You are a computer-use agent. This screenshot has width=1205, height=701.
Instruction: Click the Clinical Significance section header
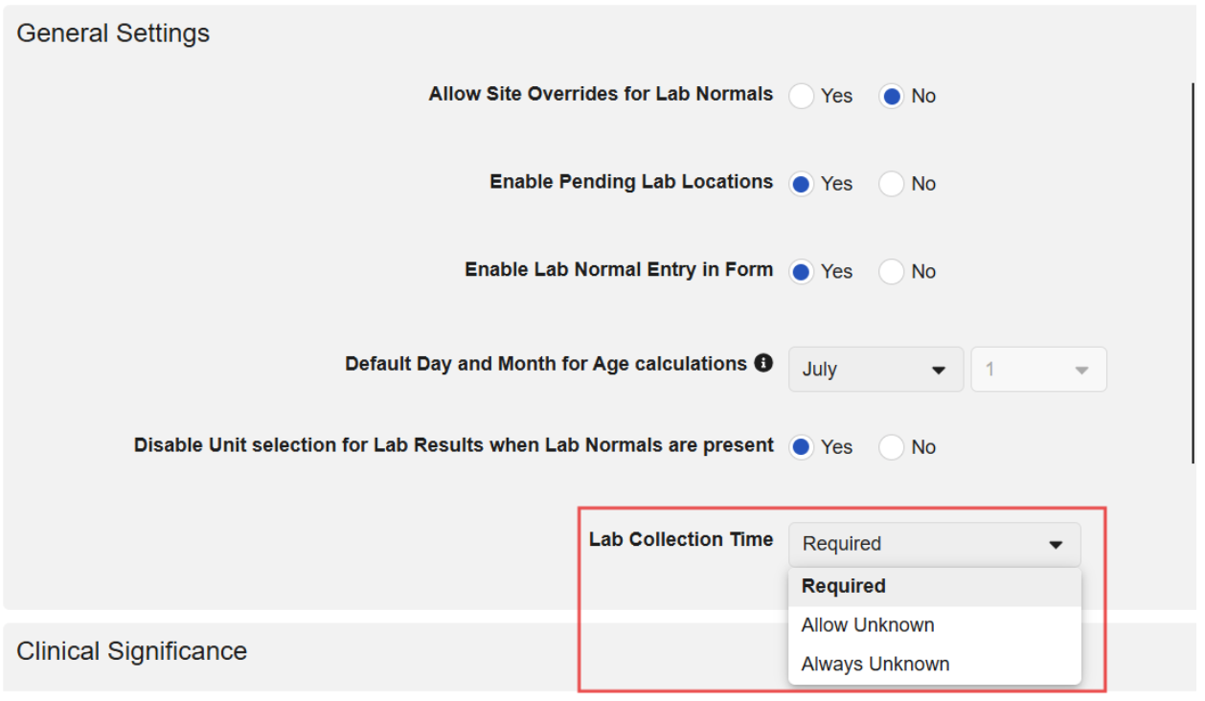(132, 651)
